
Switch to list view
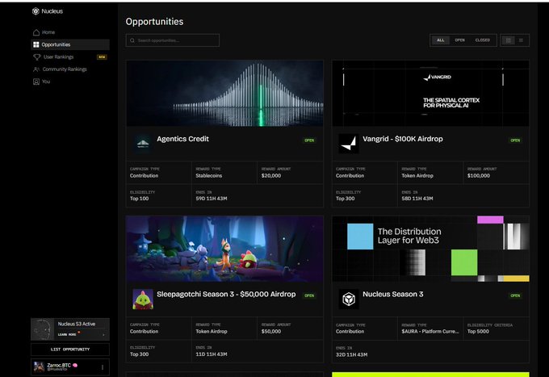coord(522,40)
